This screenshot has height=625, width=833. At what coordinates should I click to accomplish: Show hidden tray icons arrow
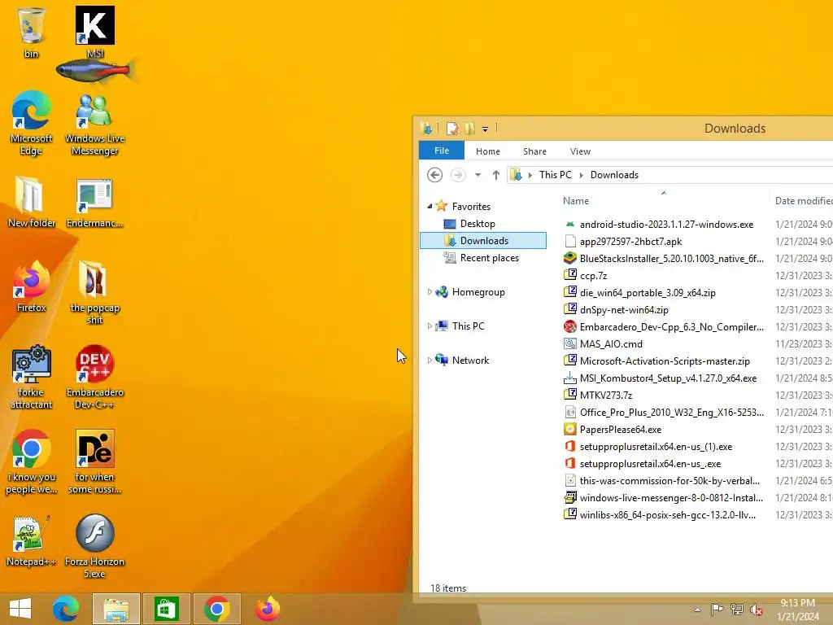click(x=697, y=610)
